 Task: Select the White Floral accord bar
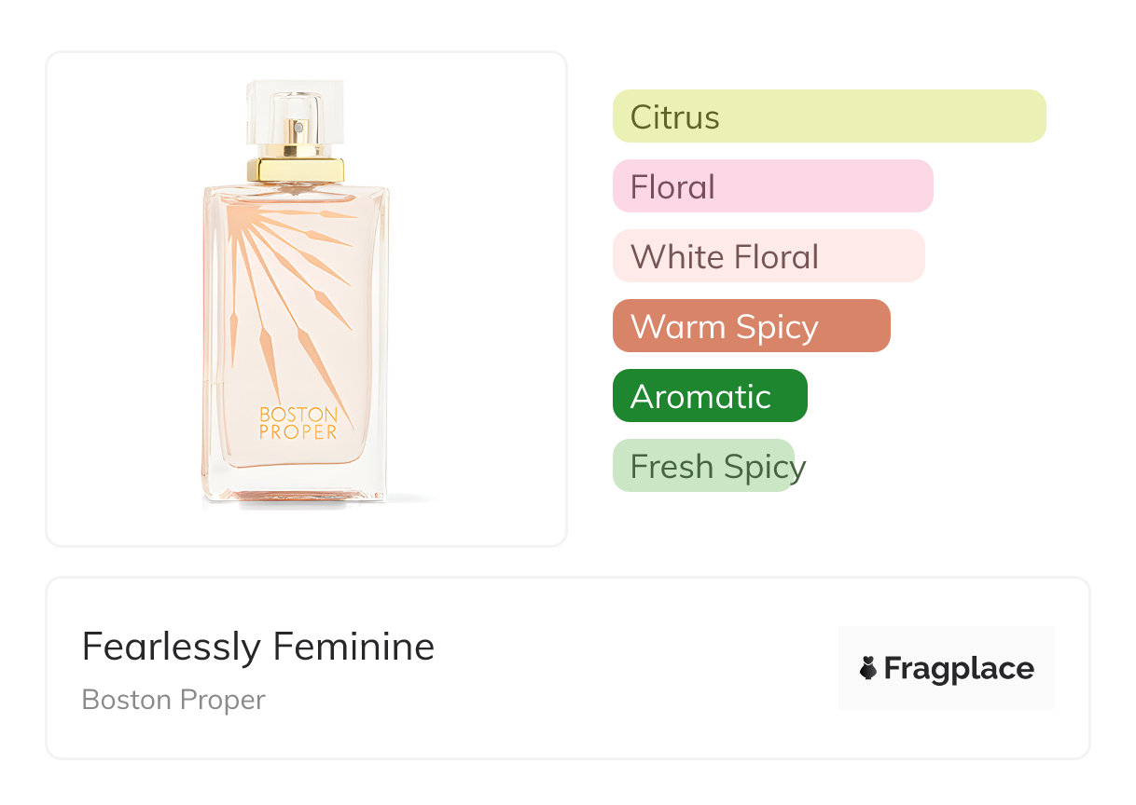point(768,256)
